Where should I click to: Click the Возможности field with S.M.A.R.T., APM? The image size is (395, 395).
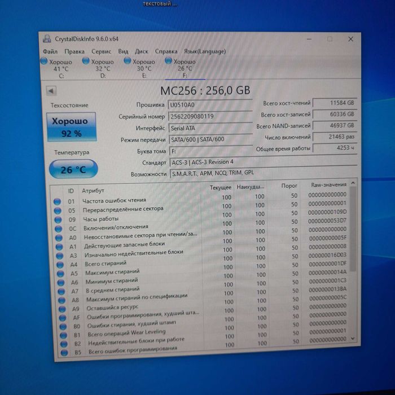tap(264, 173)
